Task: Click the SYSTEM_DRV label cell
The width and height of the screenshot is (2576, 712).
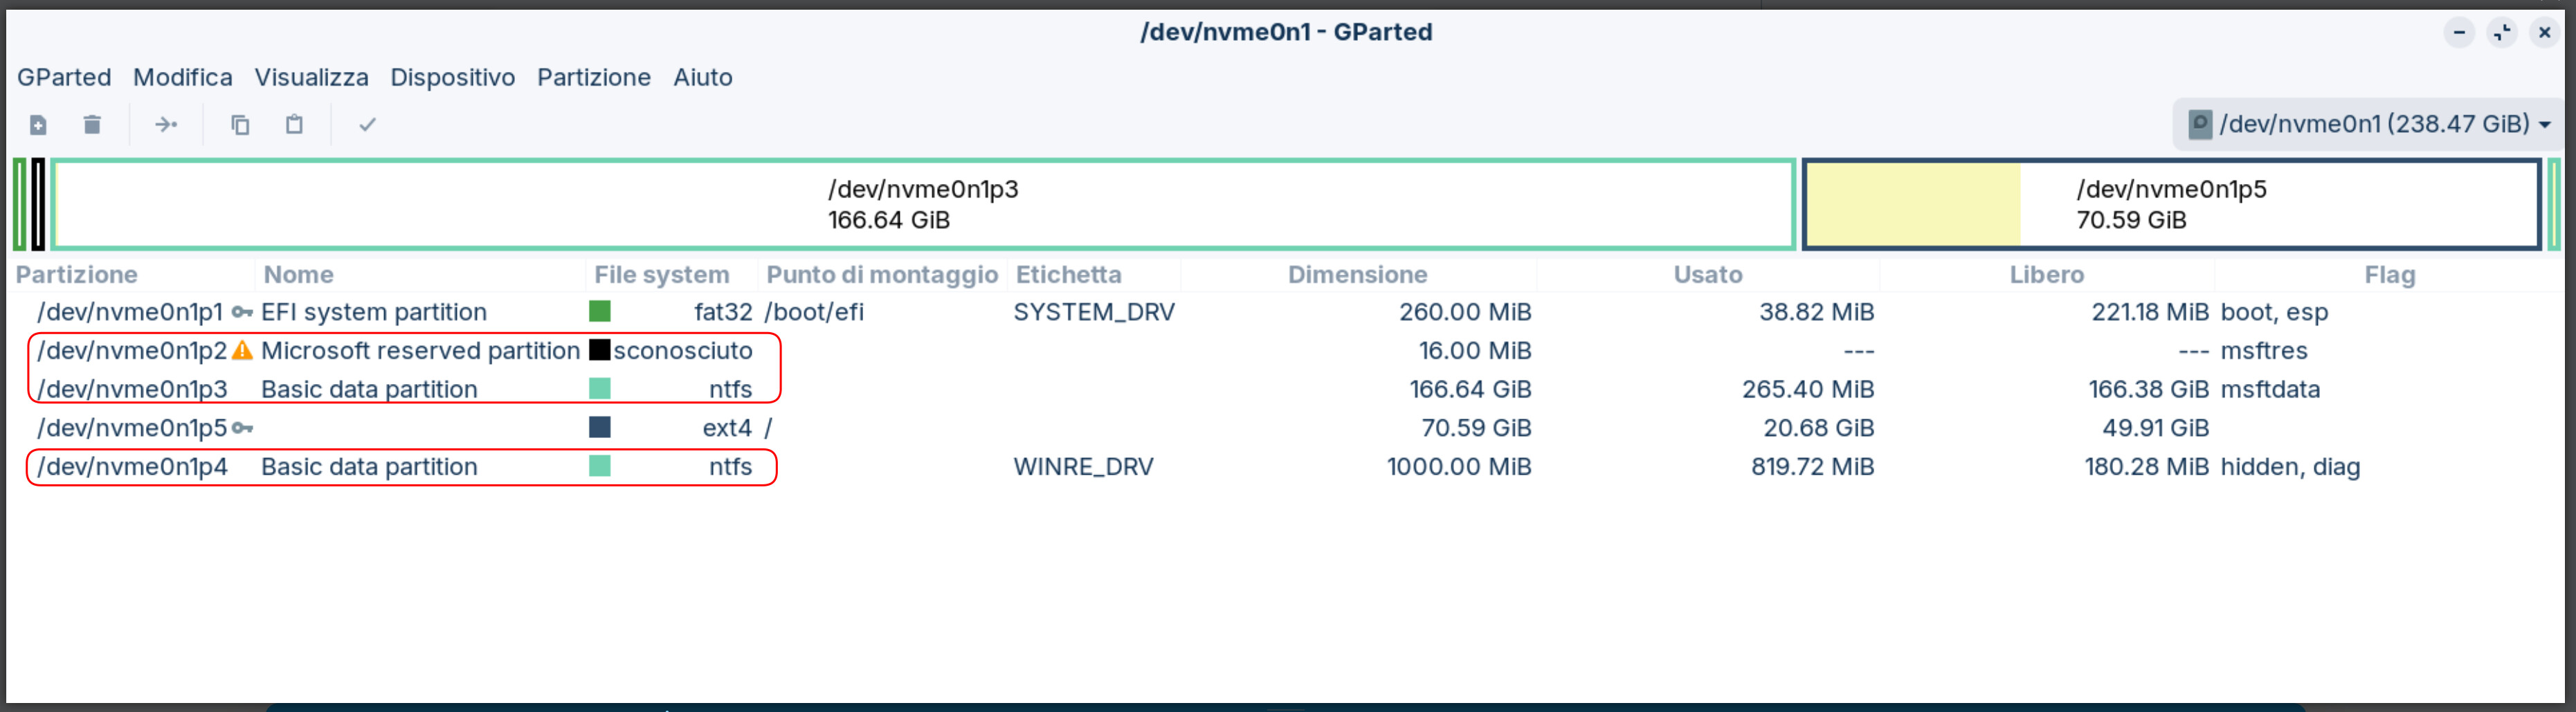Action: 1094,312
